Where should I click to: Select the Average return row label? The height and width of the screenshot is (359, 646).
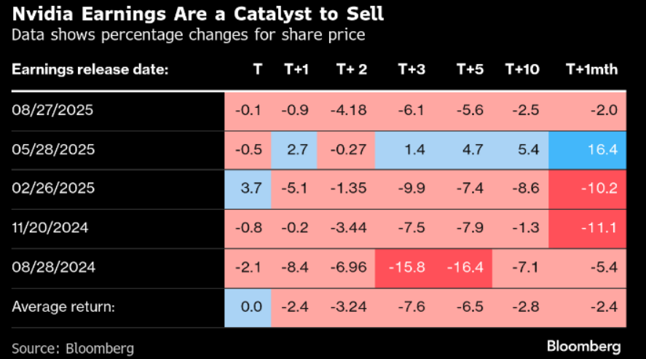pyautogui.click(x=63, y=307)
